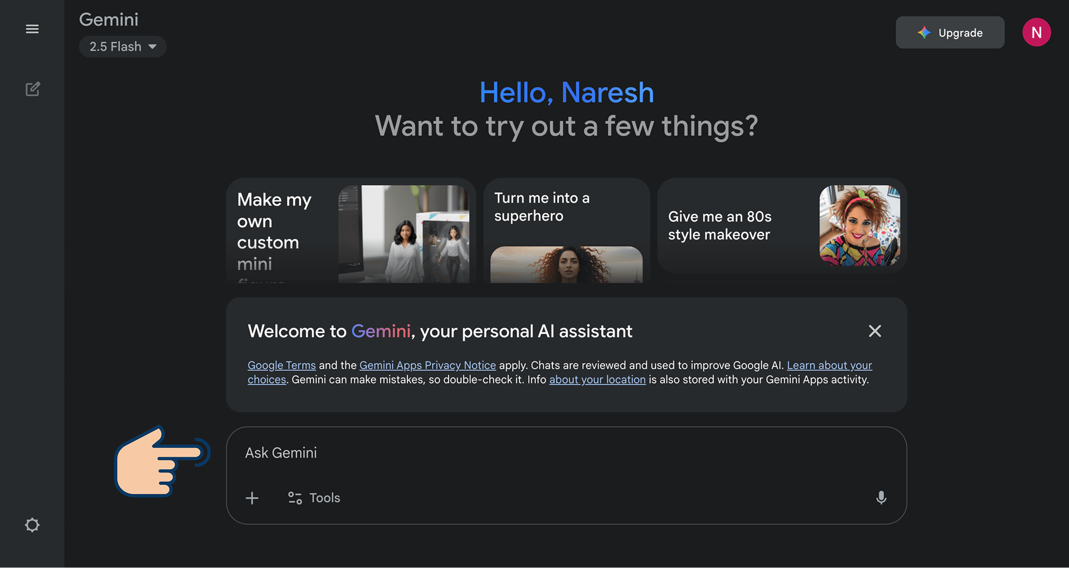Click the Upgrade button
1069x568 pixels.
[949, 33]
